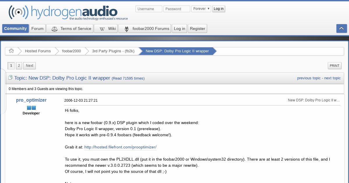The image size is (349, 183).
Task: Click the PRINT button
Action: (x=334, y=66)
